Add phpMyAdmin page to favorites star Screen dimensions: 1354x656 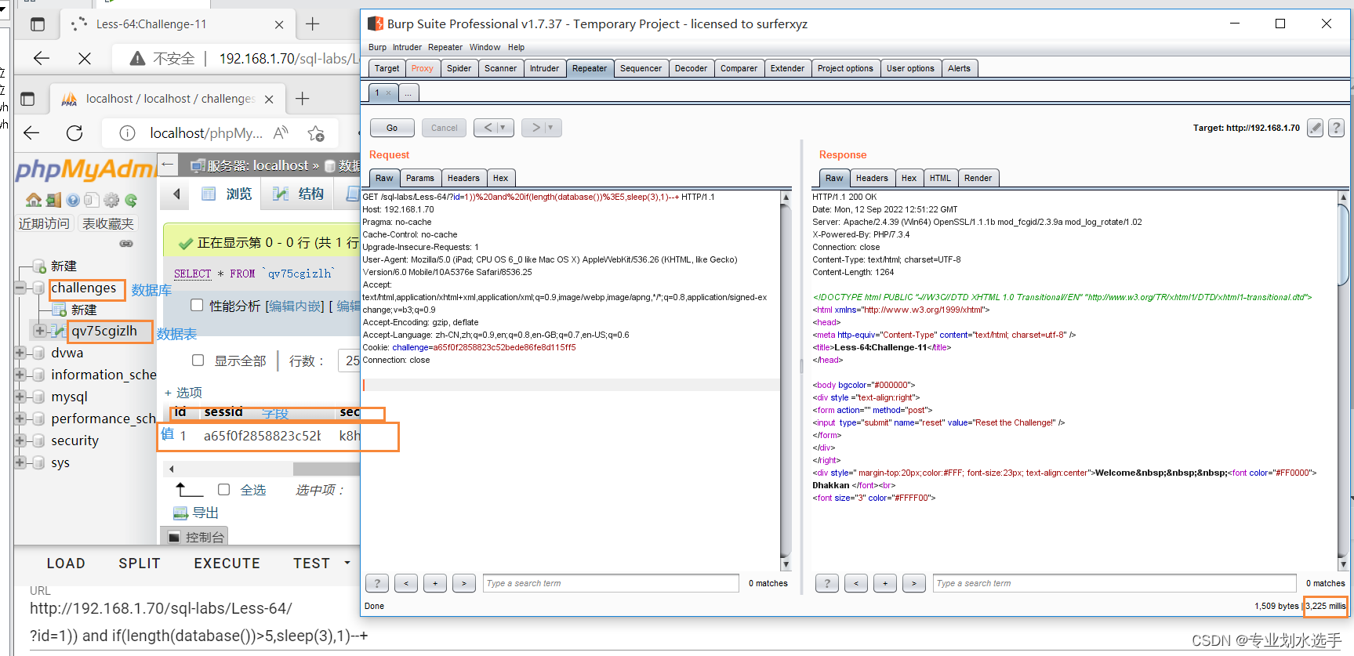[316, 133]
